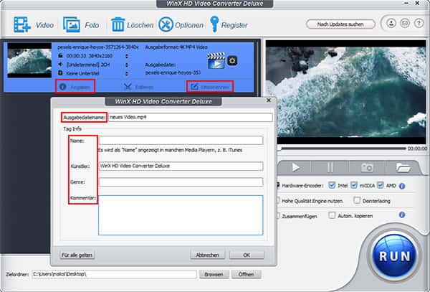Open codec settings gear icon
Viewport: 430px width, 292px height.
click(232, 61)
